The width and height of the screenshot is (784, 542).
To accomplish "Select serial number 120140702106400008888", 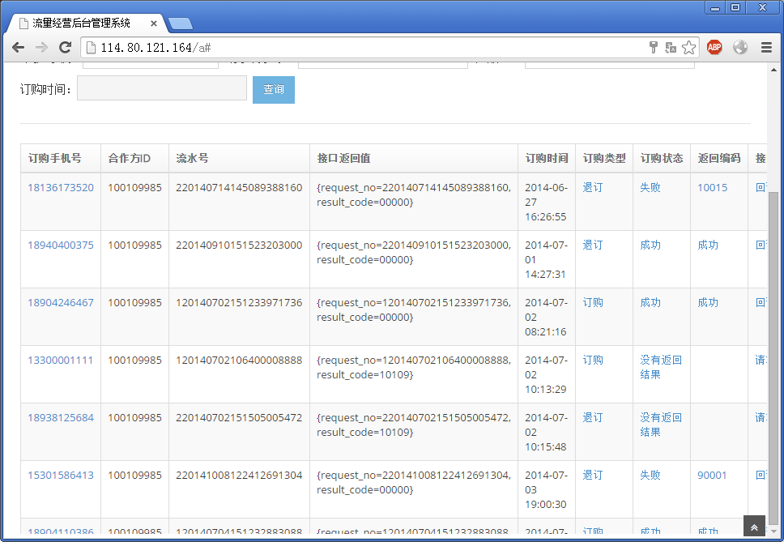I will click(239, 360).
